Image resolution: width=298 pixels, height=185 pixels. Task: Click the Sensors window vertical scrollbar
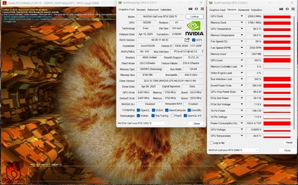click(294, 72)
